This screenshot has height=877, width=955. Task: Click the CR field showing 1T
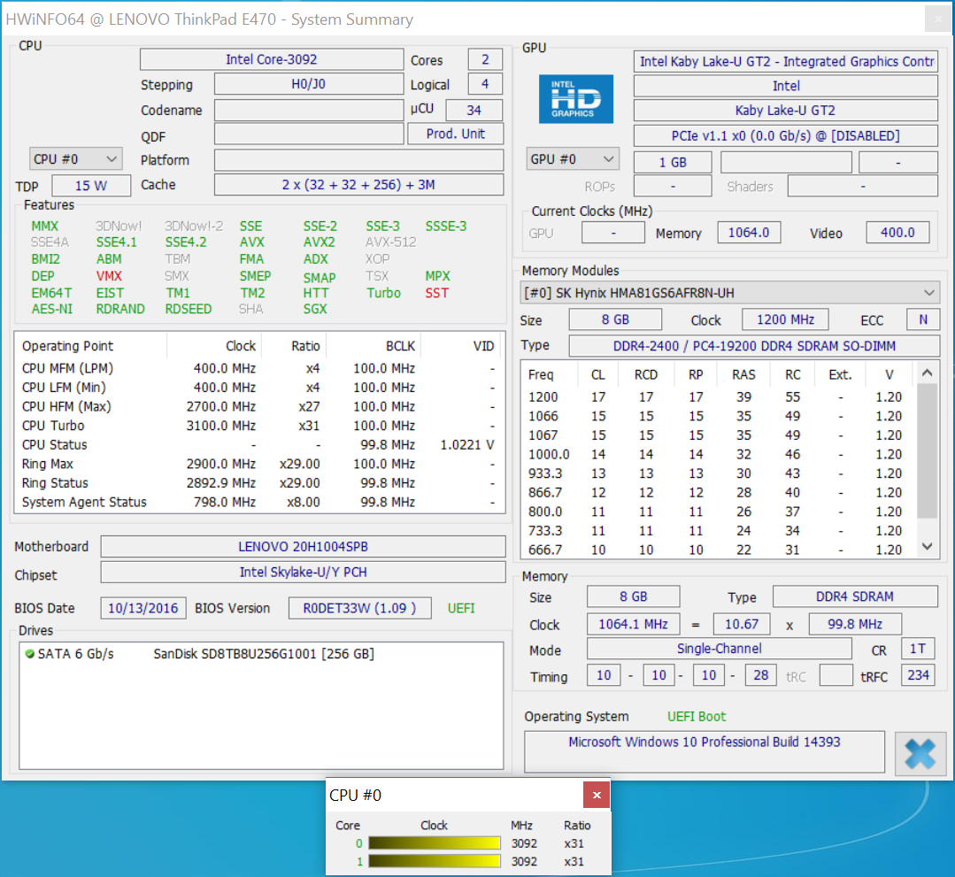(x=918, y=649)
